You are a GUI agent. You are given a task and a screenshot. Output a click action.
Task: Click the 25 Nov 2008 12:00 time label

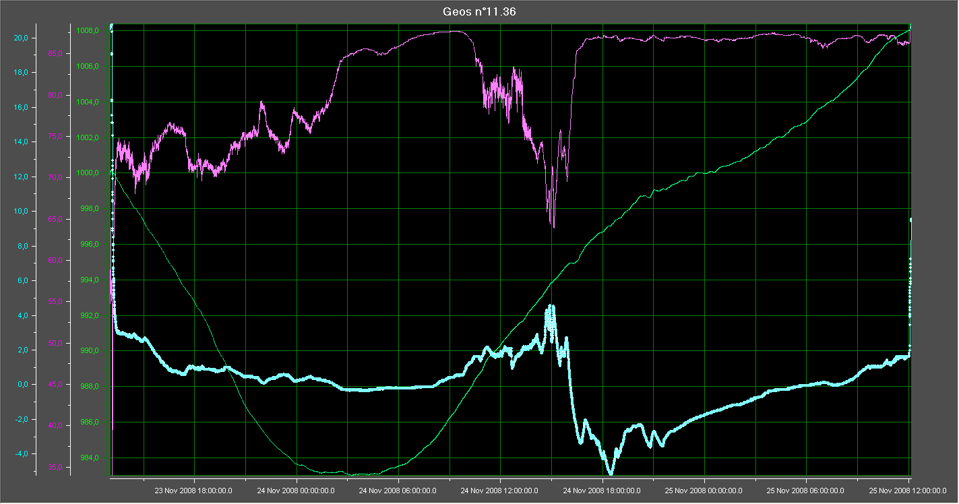(x=908, y=491)
